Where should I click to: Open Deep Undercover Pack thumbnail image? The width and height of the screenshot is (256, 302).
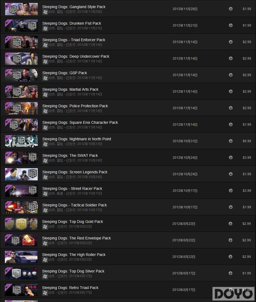pyautogui.click(x=21, y=59)
